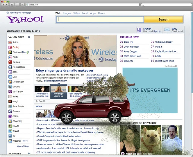The height and width of the screenshot is (157, 193).
Task: Click the Mail envelope icon near Check email
Action: coord(167,29)
